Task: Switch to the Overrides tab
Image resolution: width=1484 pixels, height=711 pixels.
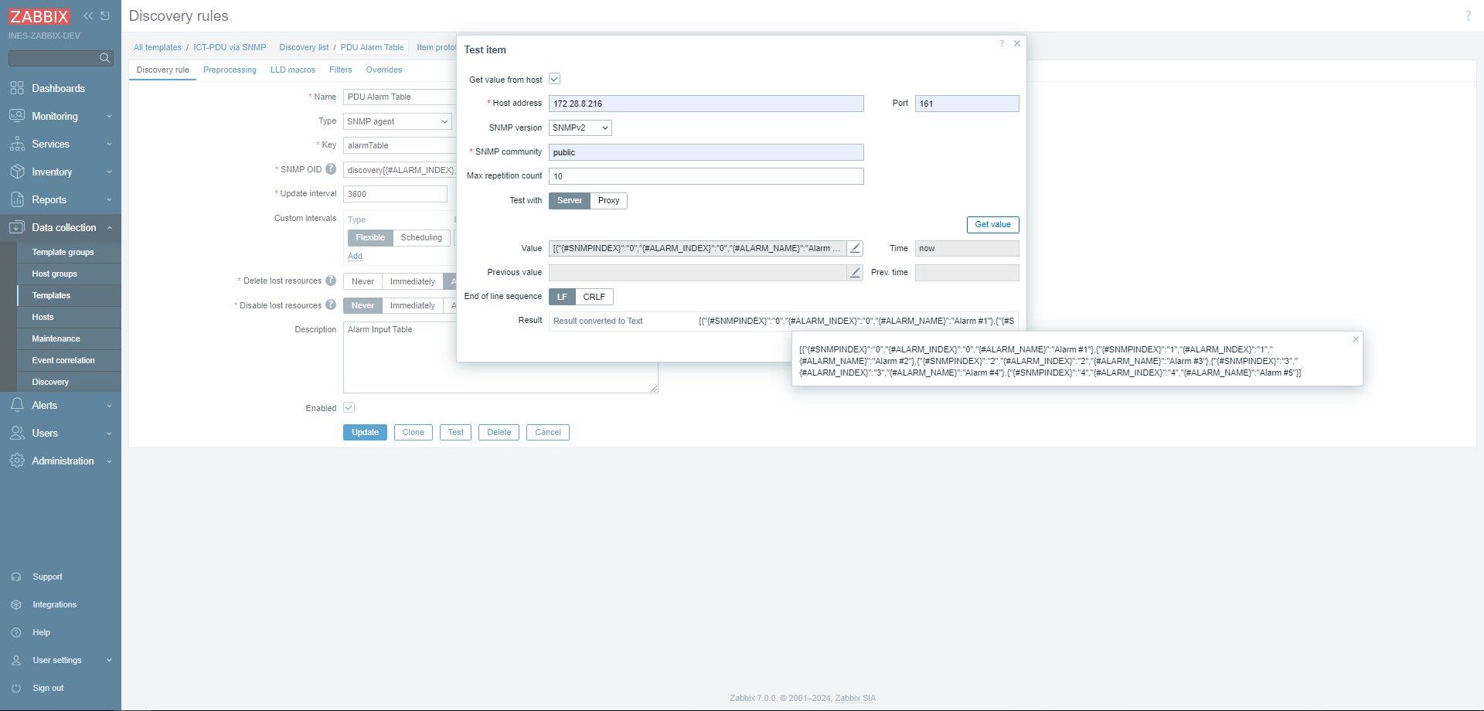Action: click(384, 70)
